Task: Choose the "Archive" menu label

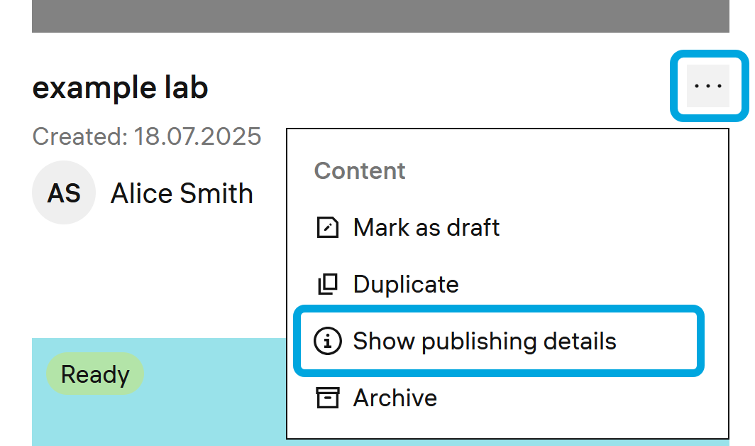Action: click(x=395, y=398)
